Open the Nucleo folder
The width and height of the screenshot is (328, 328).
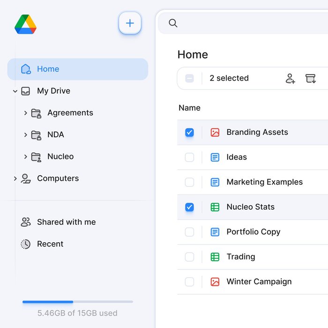tap(60, 157)
